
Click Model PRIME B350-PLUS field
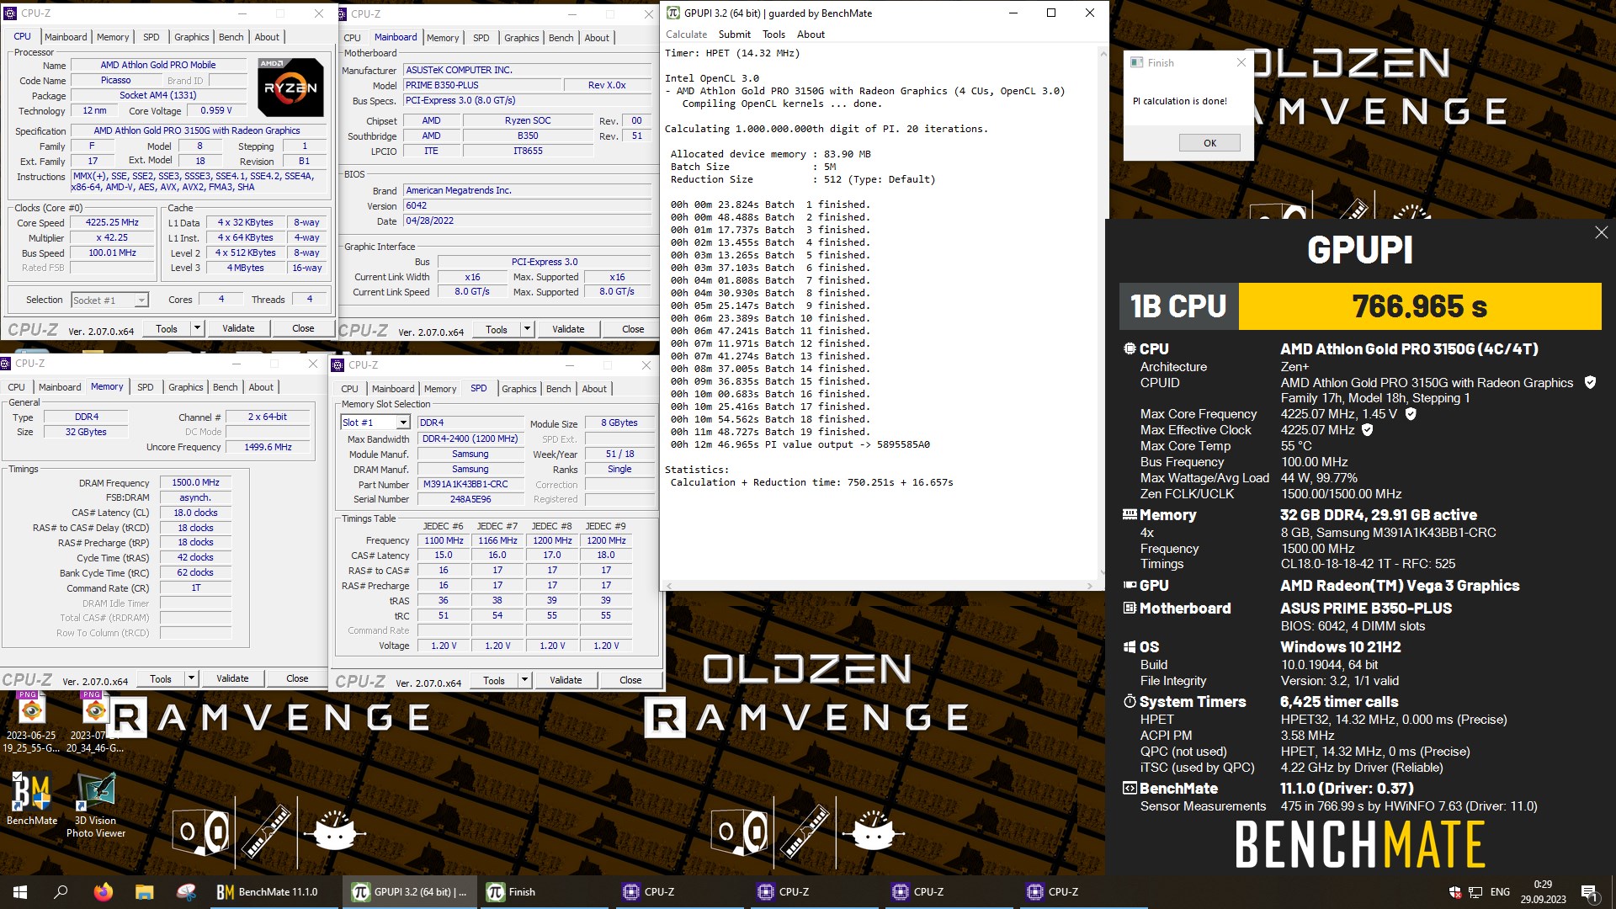(x=481, y=86)
